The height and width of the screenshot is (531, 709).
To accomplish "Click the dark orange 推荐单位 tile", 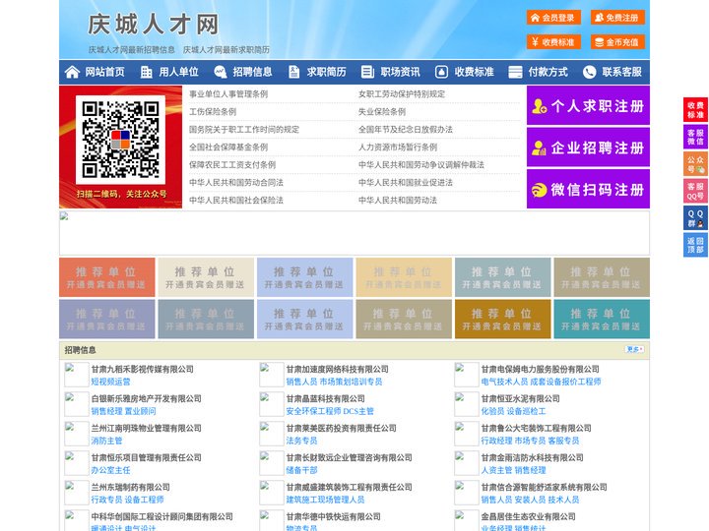I will [x=503, y=319].
